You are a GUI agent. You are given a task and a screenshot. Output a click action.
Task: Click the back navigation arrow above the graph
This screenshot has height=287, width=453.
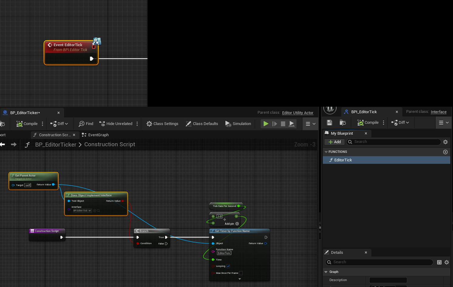pos(3,145)
